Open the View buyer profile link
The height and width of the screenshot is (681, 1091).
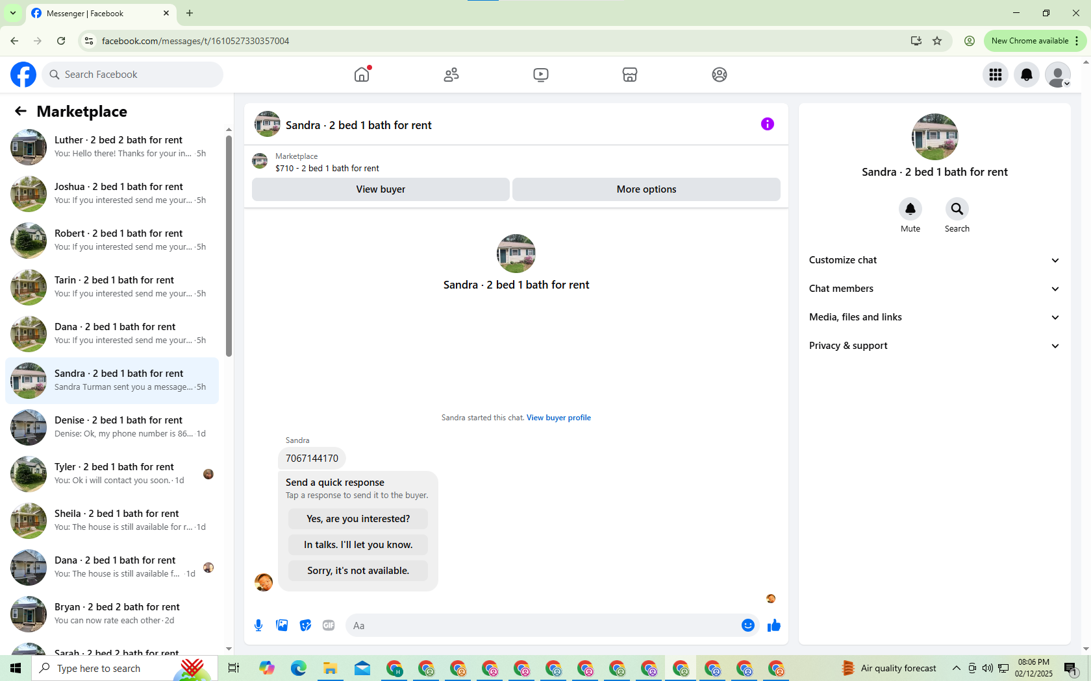click(558, 418)
